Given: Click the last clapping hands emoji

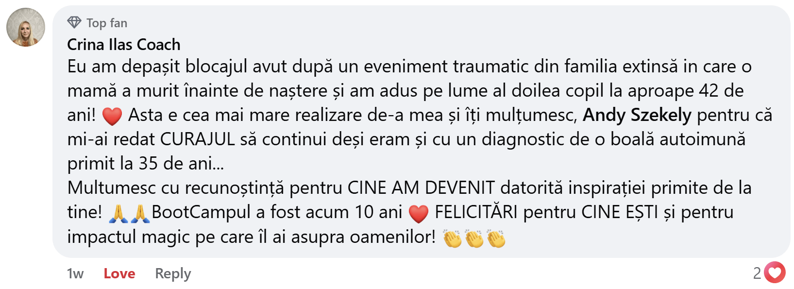Looking at the screenshot, I should click(496, 238).
